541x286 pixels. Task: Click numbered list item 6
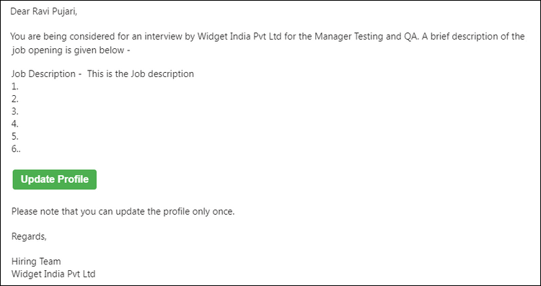coord(16,149)
